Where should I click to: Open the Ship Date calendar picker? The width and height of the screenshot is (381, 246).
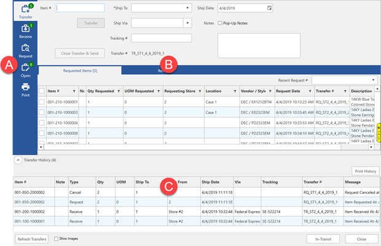[269, 8]
